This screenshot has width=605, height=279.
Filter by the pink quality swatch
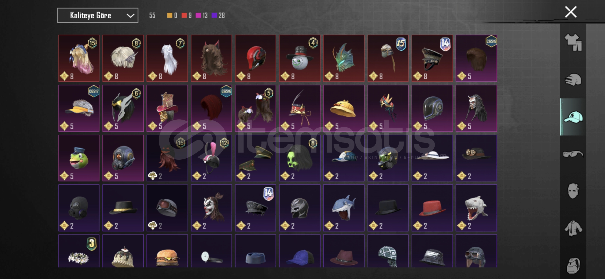pos(198,16)
